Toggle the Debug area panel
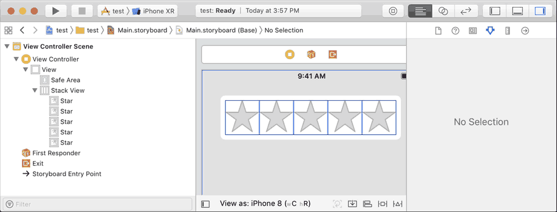The width and height of the screenshot is (557, 212). pos(517,11)
